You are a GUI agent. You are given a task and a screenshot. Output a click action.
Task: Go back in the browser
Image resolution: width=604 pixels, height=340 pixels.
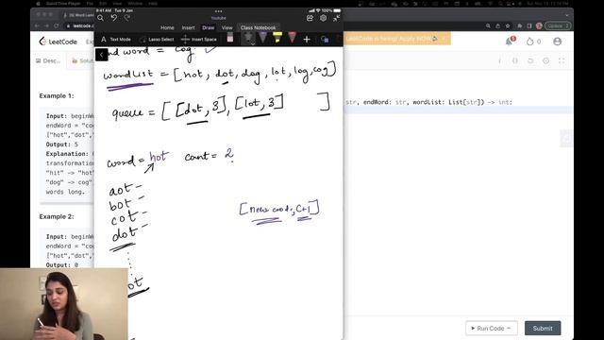pyautogui.click(x=37, y=25)
